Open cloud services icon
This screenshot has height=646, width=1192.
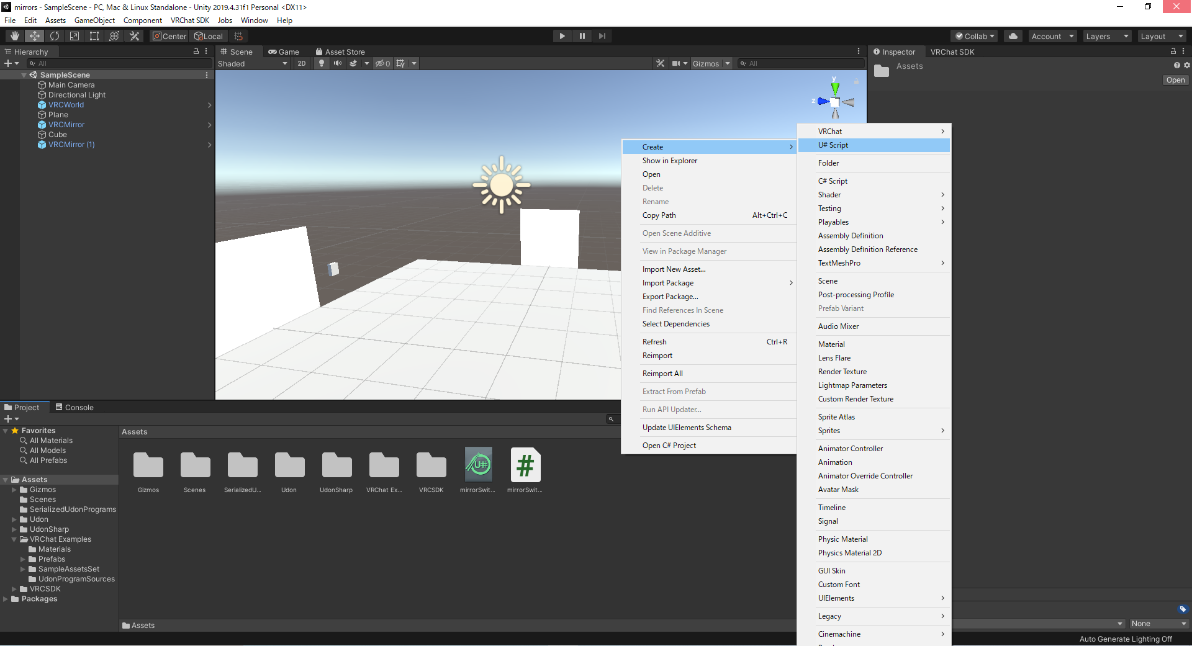coord(1013,36)
